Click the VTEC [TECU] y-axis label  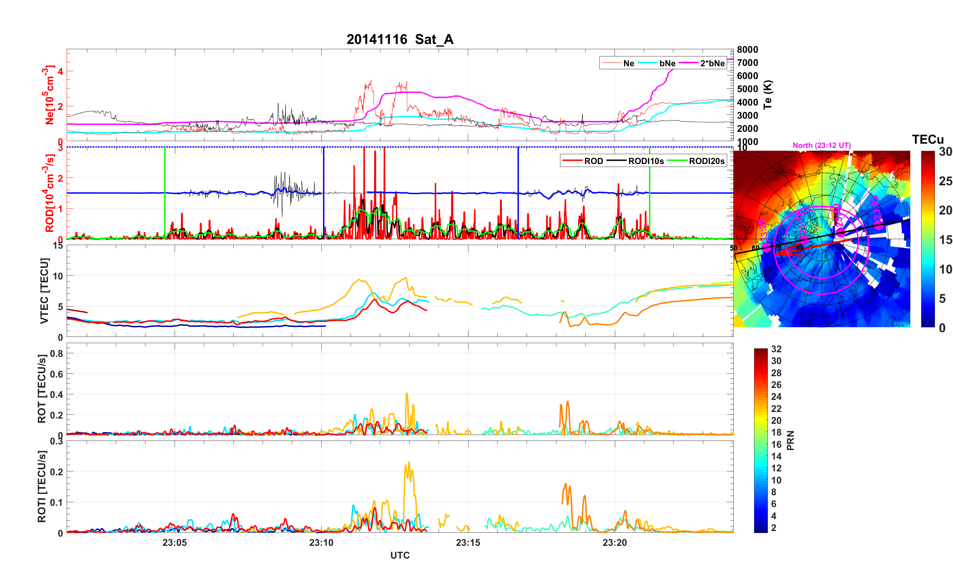(x=44, y=291)
